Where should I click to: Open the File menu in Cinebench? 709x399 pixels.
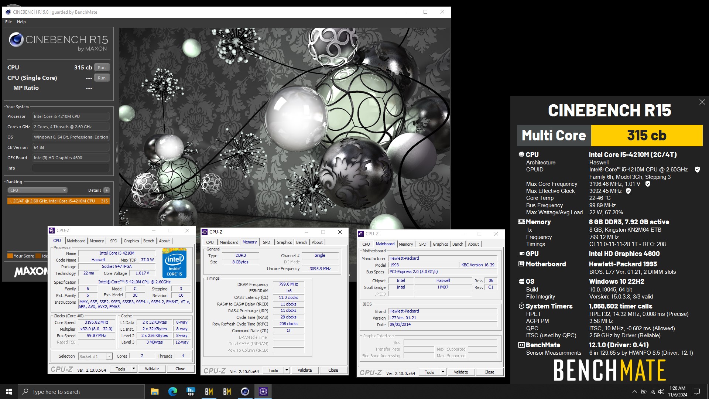point(8,22)
